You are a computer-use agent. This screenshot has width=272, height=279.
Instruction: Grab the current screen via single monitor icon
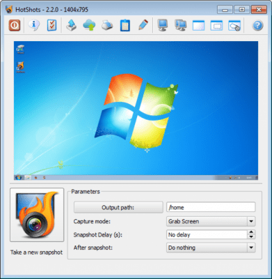click(x=163, y=25)
